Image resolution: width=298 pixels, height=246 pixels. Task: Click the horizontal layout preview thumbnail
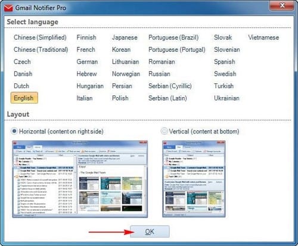coord(80,179)
